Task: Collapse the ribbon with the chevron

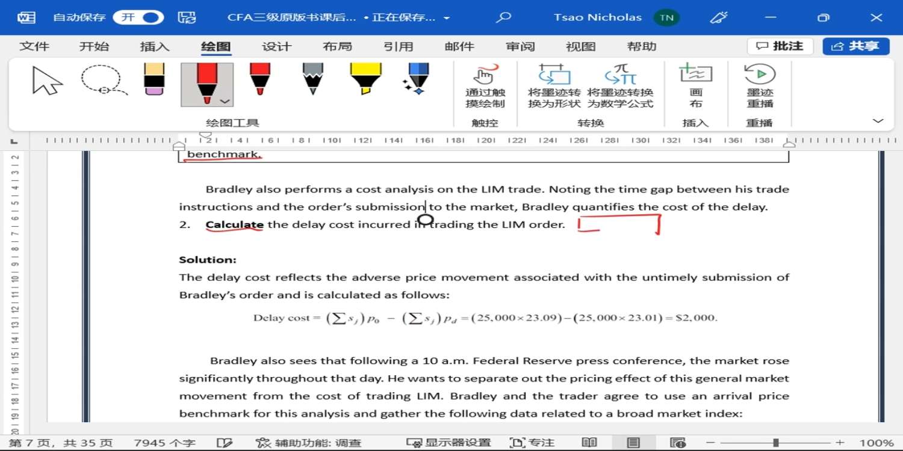Action: (878, 121)
